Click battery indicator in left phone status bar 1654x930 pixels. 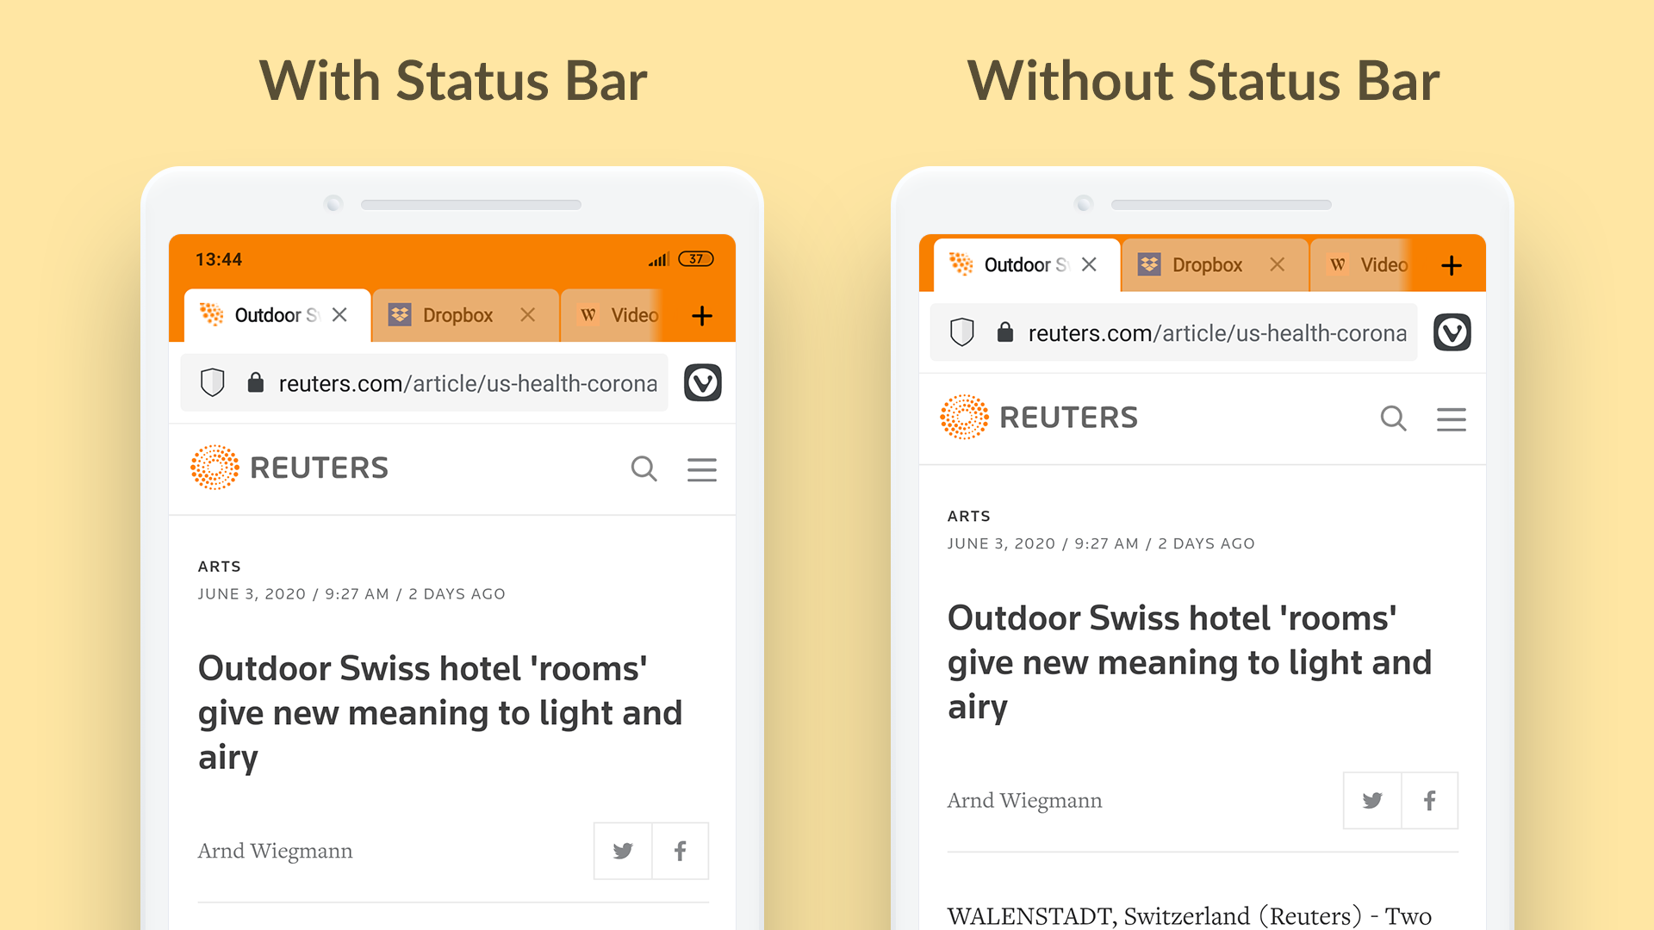[x=696, y=259]
